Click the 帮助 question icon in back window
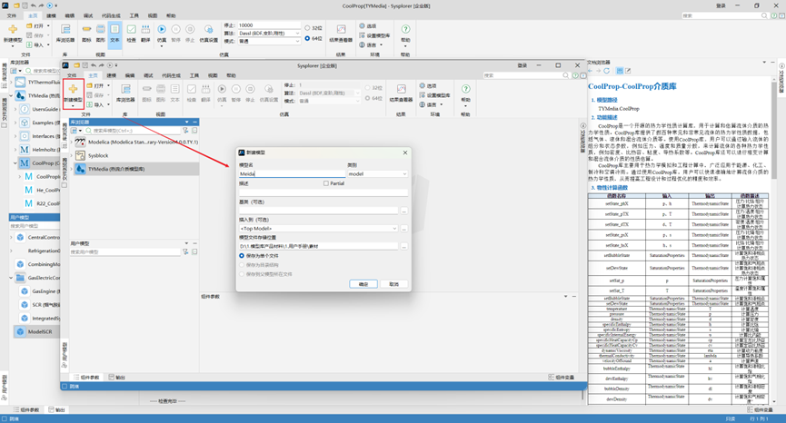This screenshot has width=786, height=423. [x=405, y=29]
